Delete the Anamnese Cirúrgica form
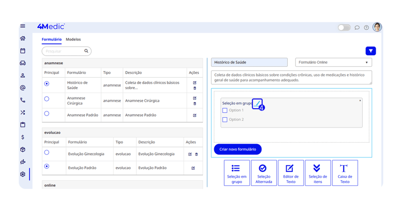Image resolution: width=402 pixels, height=211 pixels. click(x=195, y=104)
